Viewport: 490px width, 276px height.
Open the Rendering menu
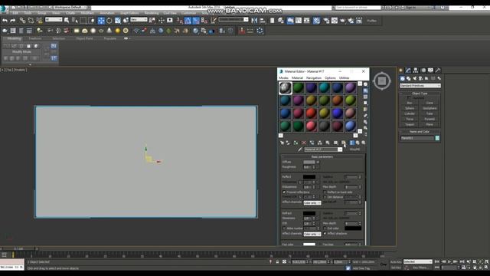click(152, 13)
